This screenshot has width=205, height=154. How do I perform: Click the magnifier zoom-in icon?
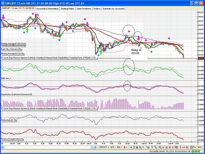160,147
